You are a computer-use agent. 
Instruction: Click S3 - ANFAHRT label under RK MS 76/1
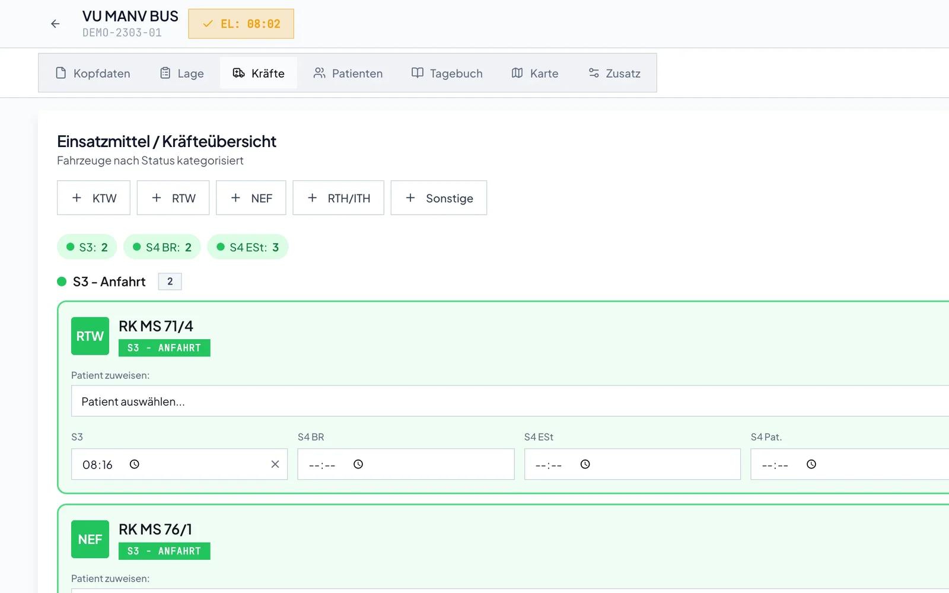(x=164, y=551)
